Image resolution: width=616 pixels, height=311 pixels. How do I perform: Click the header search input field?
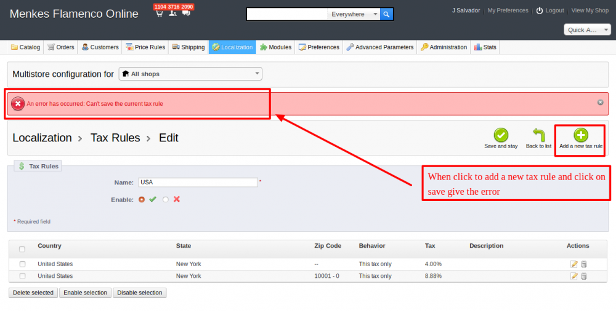tap(287, 14)
